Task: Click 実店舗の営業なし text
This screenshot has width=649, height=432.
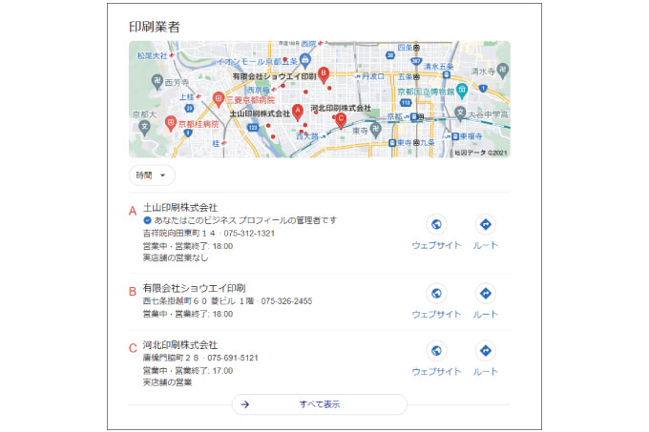Action: pyautogui.click(x=176, y=257)
